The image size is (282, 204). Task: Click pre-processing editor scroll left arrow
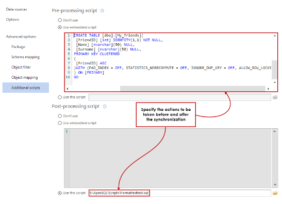68,89
